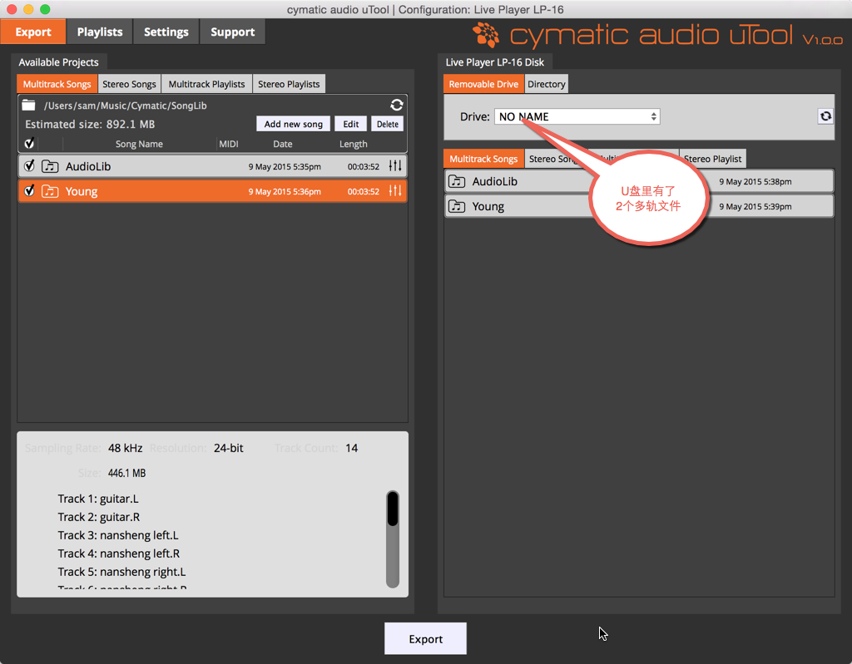Select the Removable Drive tab

click(483, 84)
